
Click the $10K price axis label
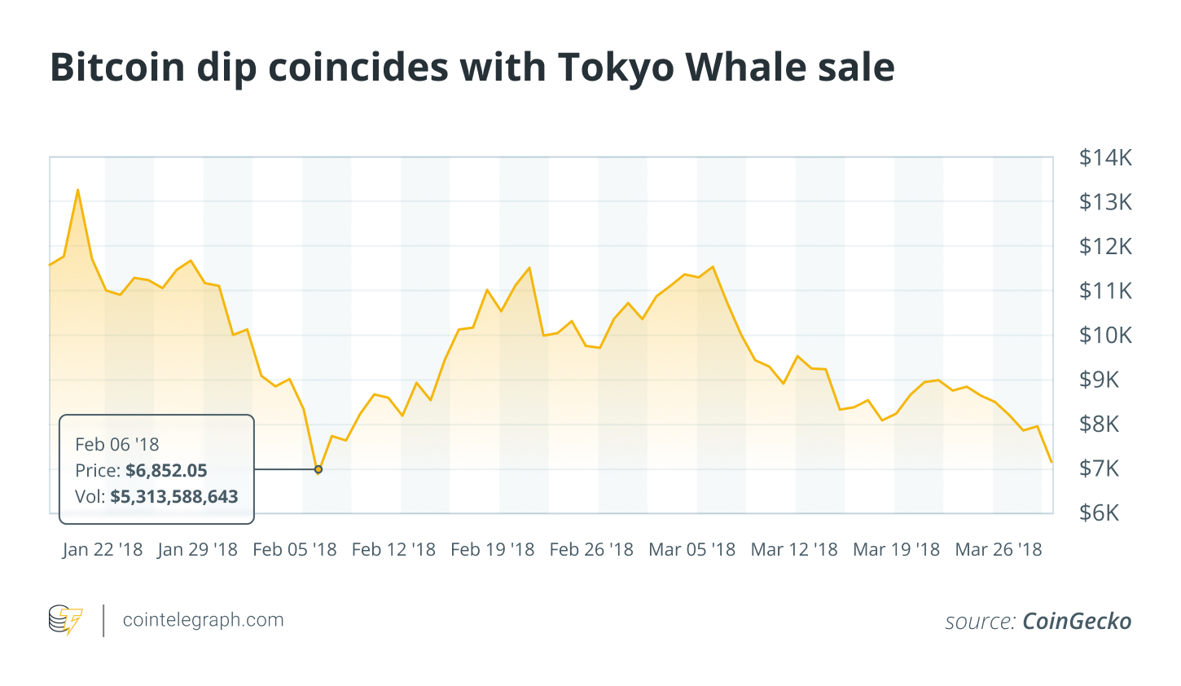tap(1105, 336)
